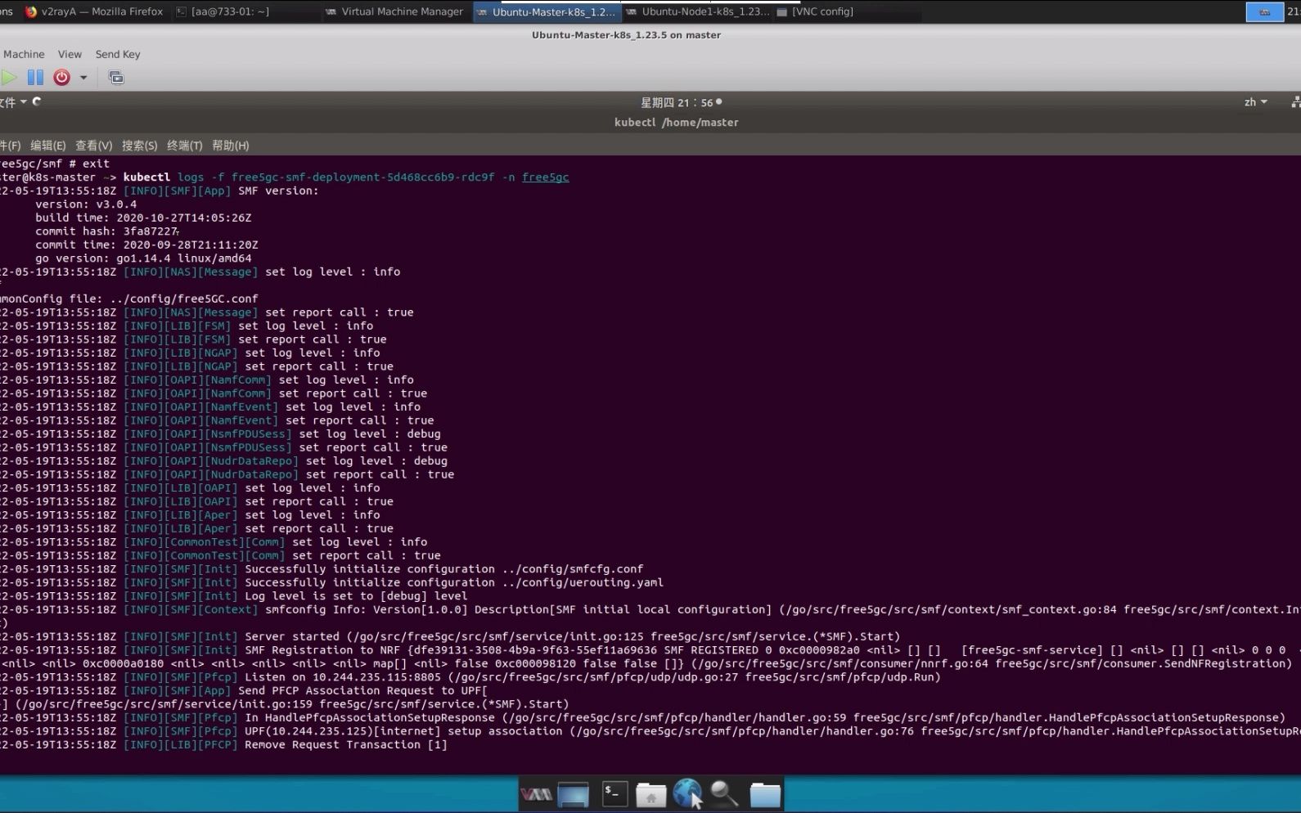Click the kubectl /home/master window title

(676, 122)
